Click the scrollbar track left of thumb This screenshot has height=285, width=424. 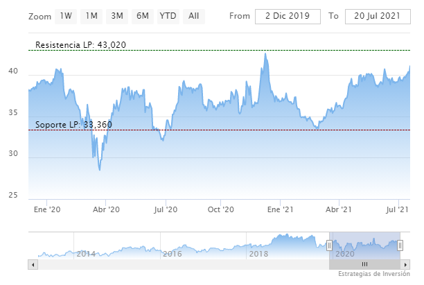(180, 264)
